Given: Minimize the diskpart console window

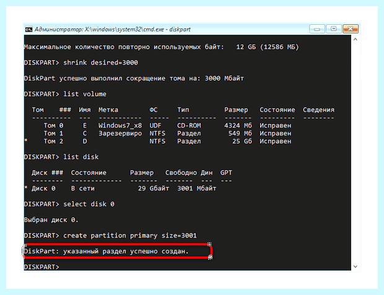Looking at the screenshot, I should click(317, 29).
